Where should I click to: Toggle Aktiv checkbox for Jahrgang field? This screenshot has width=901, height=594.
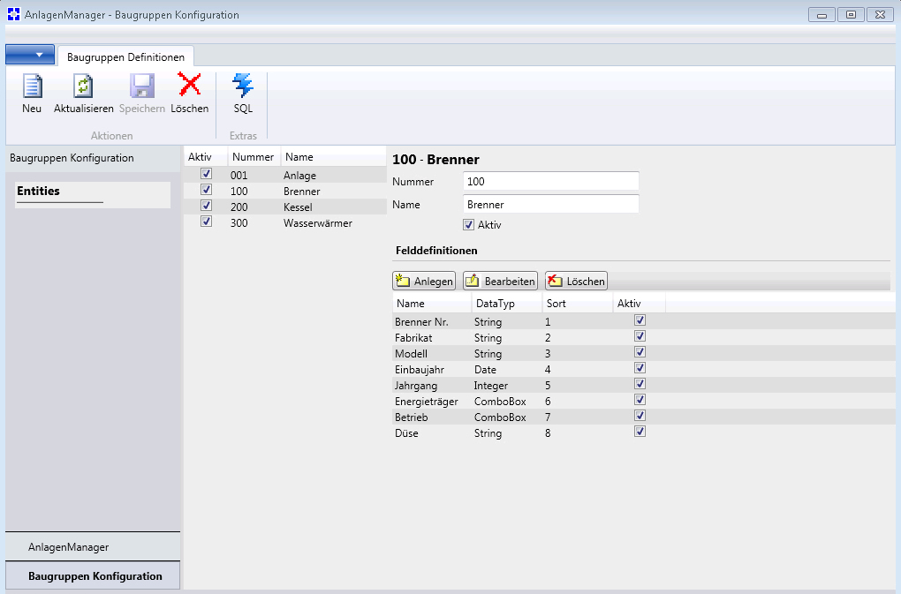(x=640, y=384)
